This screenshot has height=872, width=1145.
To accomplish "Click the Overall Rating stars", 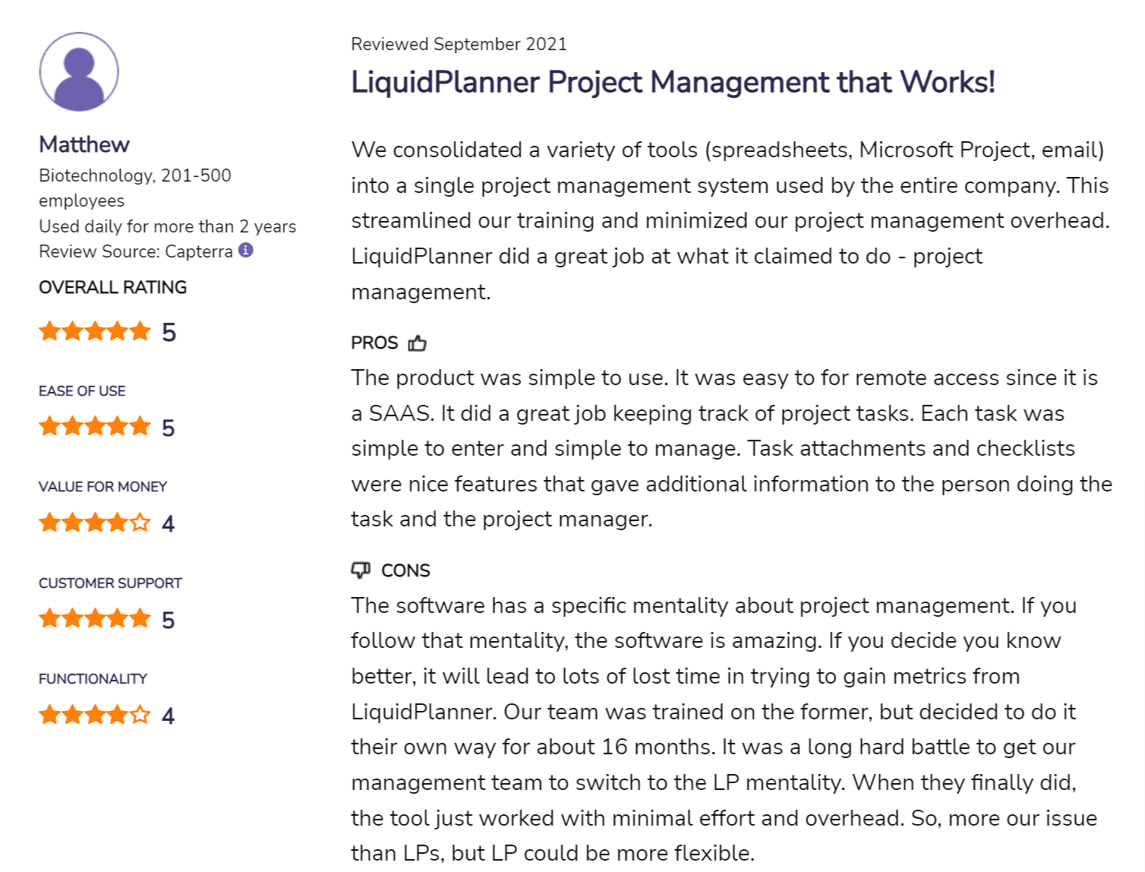I will (95, 331).
